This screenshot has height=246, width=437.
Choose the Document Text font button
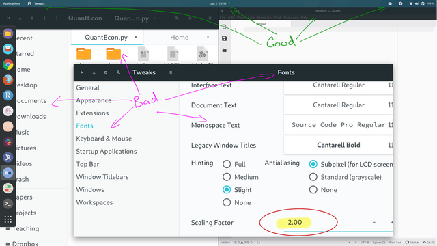tap(339, 105)
